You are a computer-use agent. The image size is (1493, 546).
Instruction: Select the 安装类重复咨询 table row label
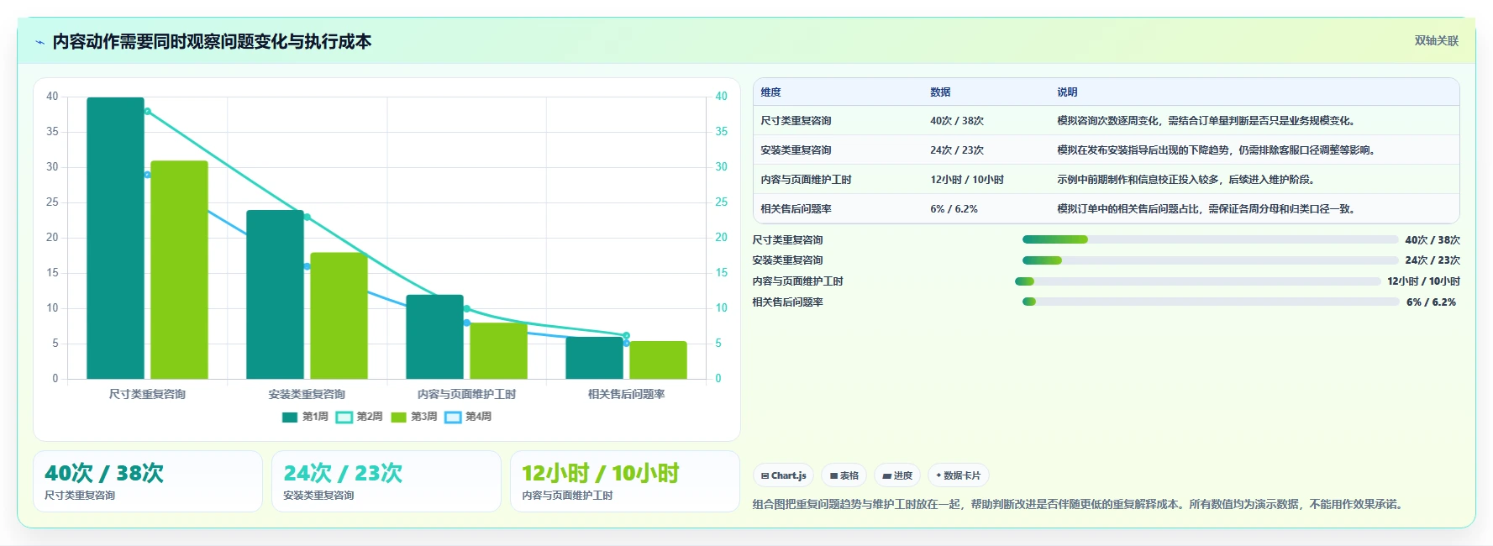coord(796,150)
